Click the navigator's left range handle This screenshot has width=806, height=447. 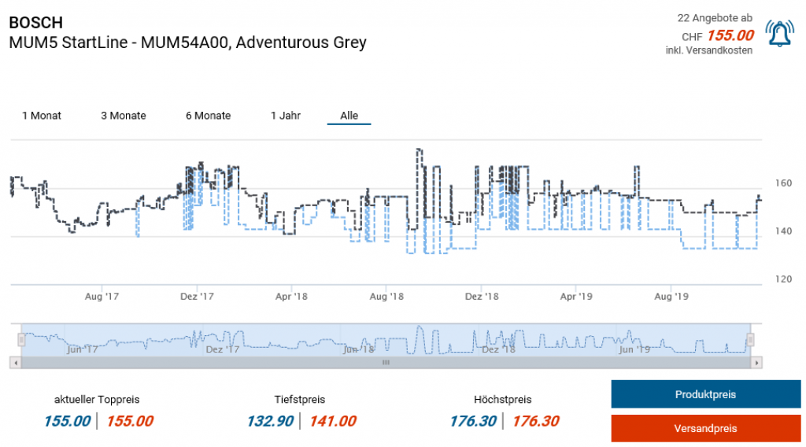(22, 339)
